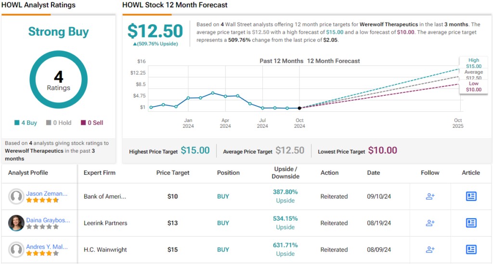493x264 pixels.
Task: Open Jason Zemansky analyst profile link
Action: click(x=47, y=194)
